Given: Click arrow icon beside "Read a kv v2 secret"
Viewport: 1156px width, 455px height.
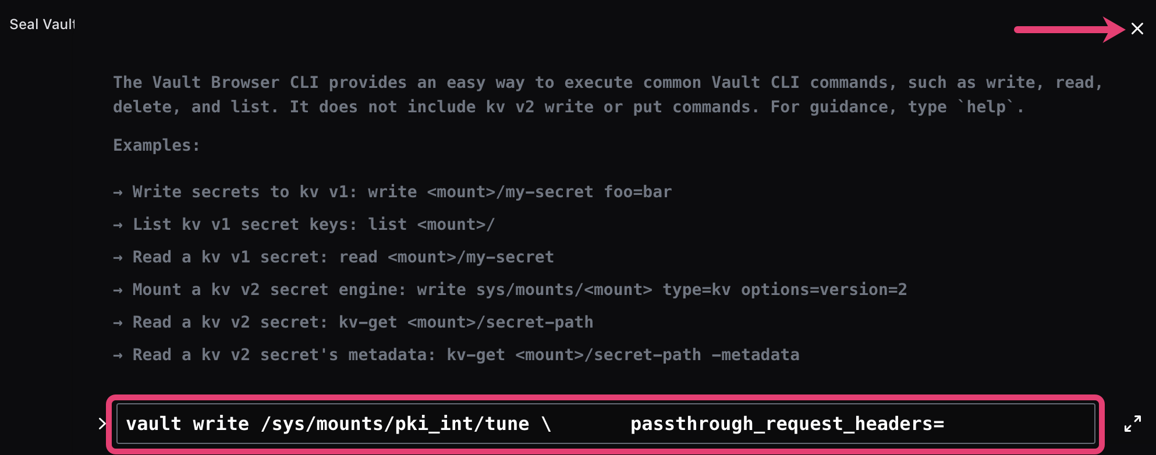Looking at the screenshot, I should click(118, 322).
